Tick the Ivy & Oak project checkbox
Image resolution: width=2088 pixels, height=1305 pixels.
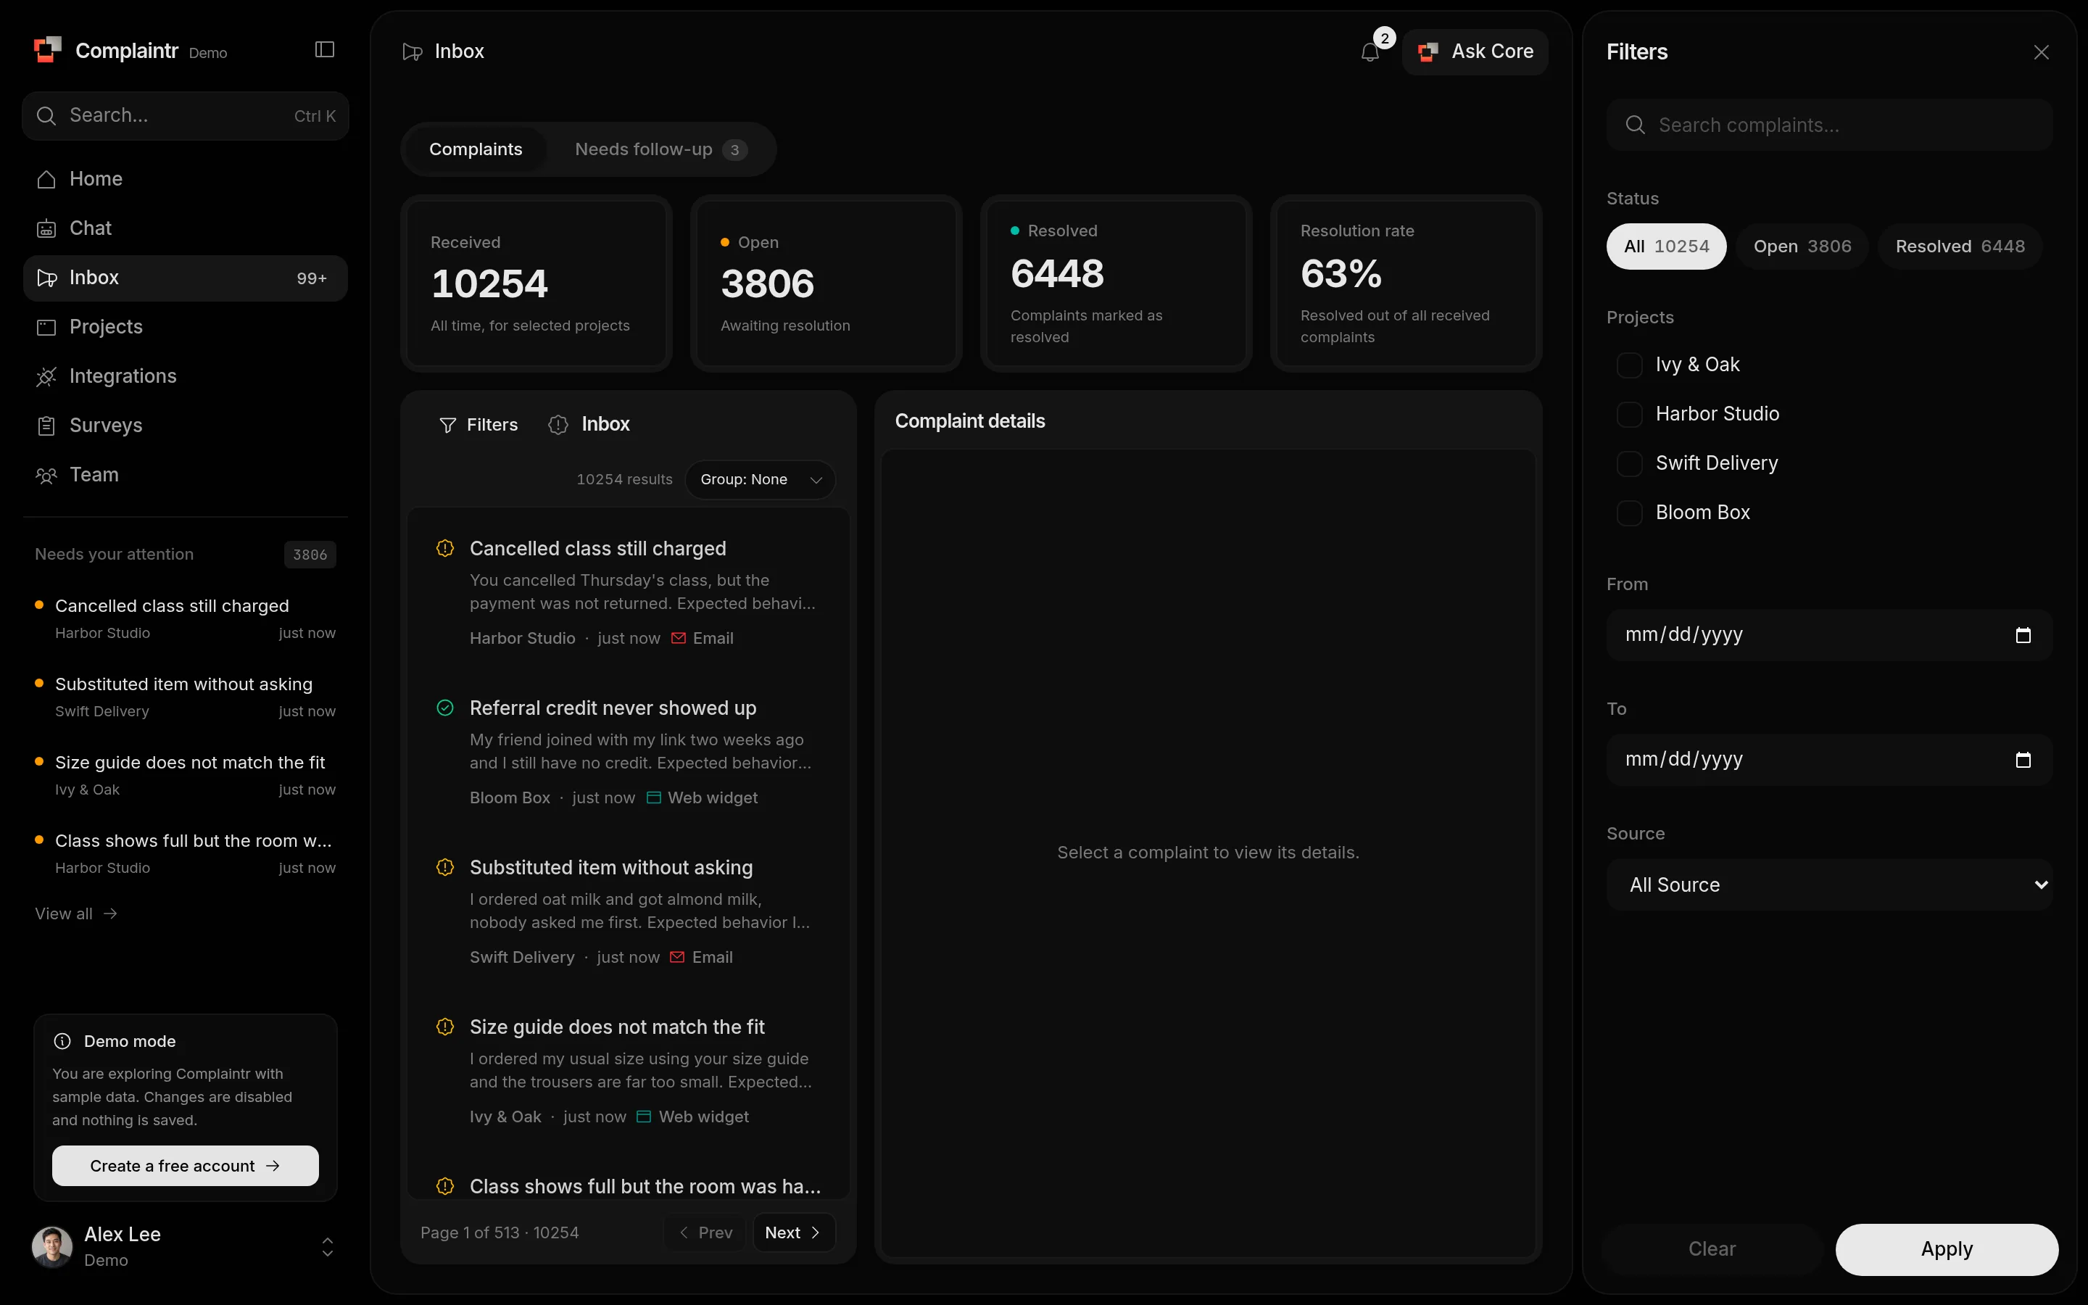point(1629,365)
